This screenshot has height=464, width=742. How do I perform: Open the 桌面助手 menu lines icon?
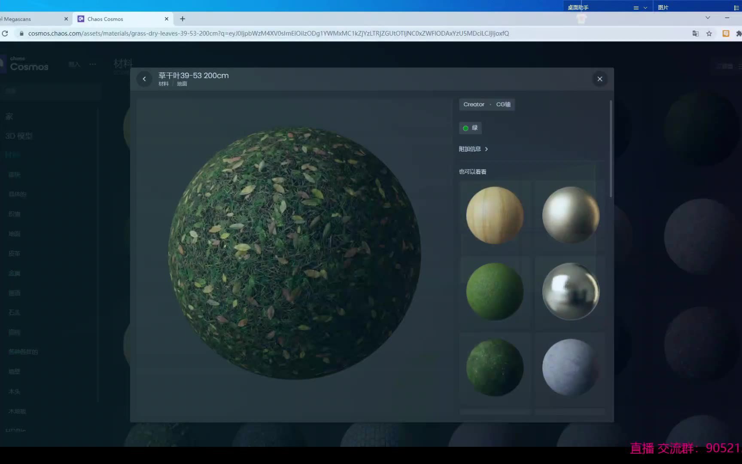[636, 8]
